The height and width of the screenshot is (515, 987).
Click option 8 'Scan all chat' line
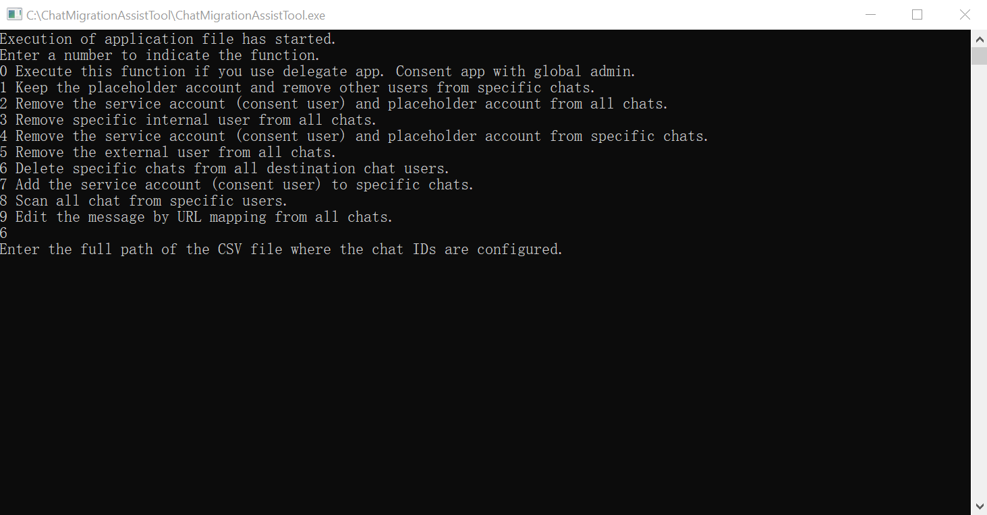[x=144, y=201]
